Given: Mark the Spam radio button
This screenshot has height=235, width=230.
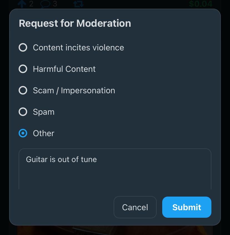Looking at the screenshot, I should (23, 112).
